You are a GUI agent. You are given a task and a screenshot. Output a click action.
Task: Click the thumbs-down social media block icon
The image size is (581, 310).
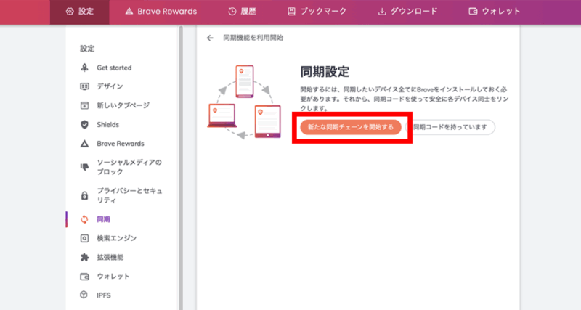(x=84, y=167)
